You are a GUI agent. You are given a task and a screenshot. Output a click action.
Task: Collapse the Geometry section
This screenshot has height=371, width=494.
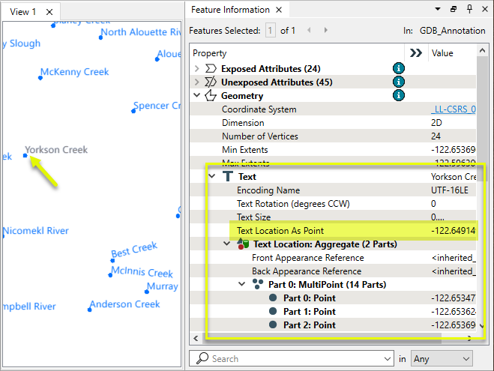tap(197, 96)
